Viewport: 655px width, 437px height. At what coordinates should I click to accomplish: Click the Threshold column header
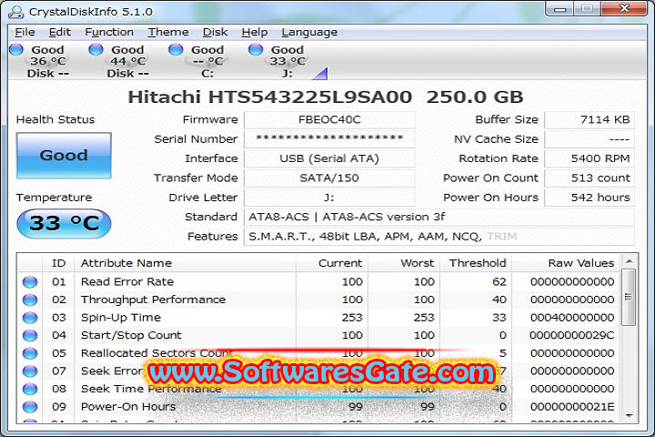pyautogui.click(x=476, y=263)
